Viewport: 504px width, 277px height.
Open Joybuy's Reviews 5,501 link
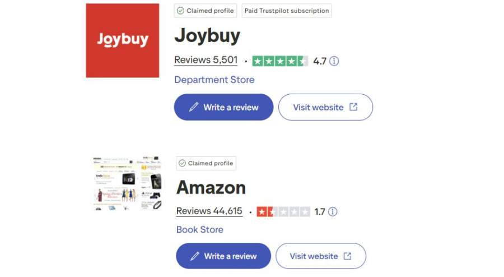(x=206, y=60)
